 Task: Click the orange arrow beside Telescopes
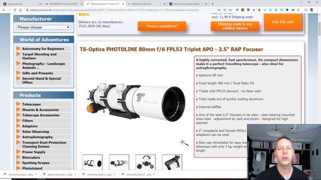[19, 104]
